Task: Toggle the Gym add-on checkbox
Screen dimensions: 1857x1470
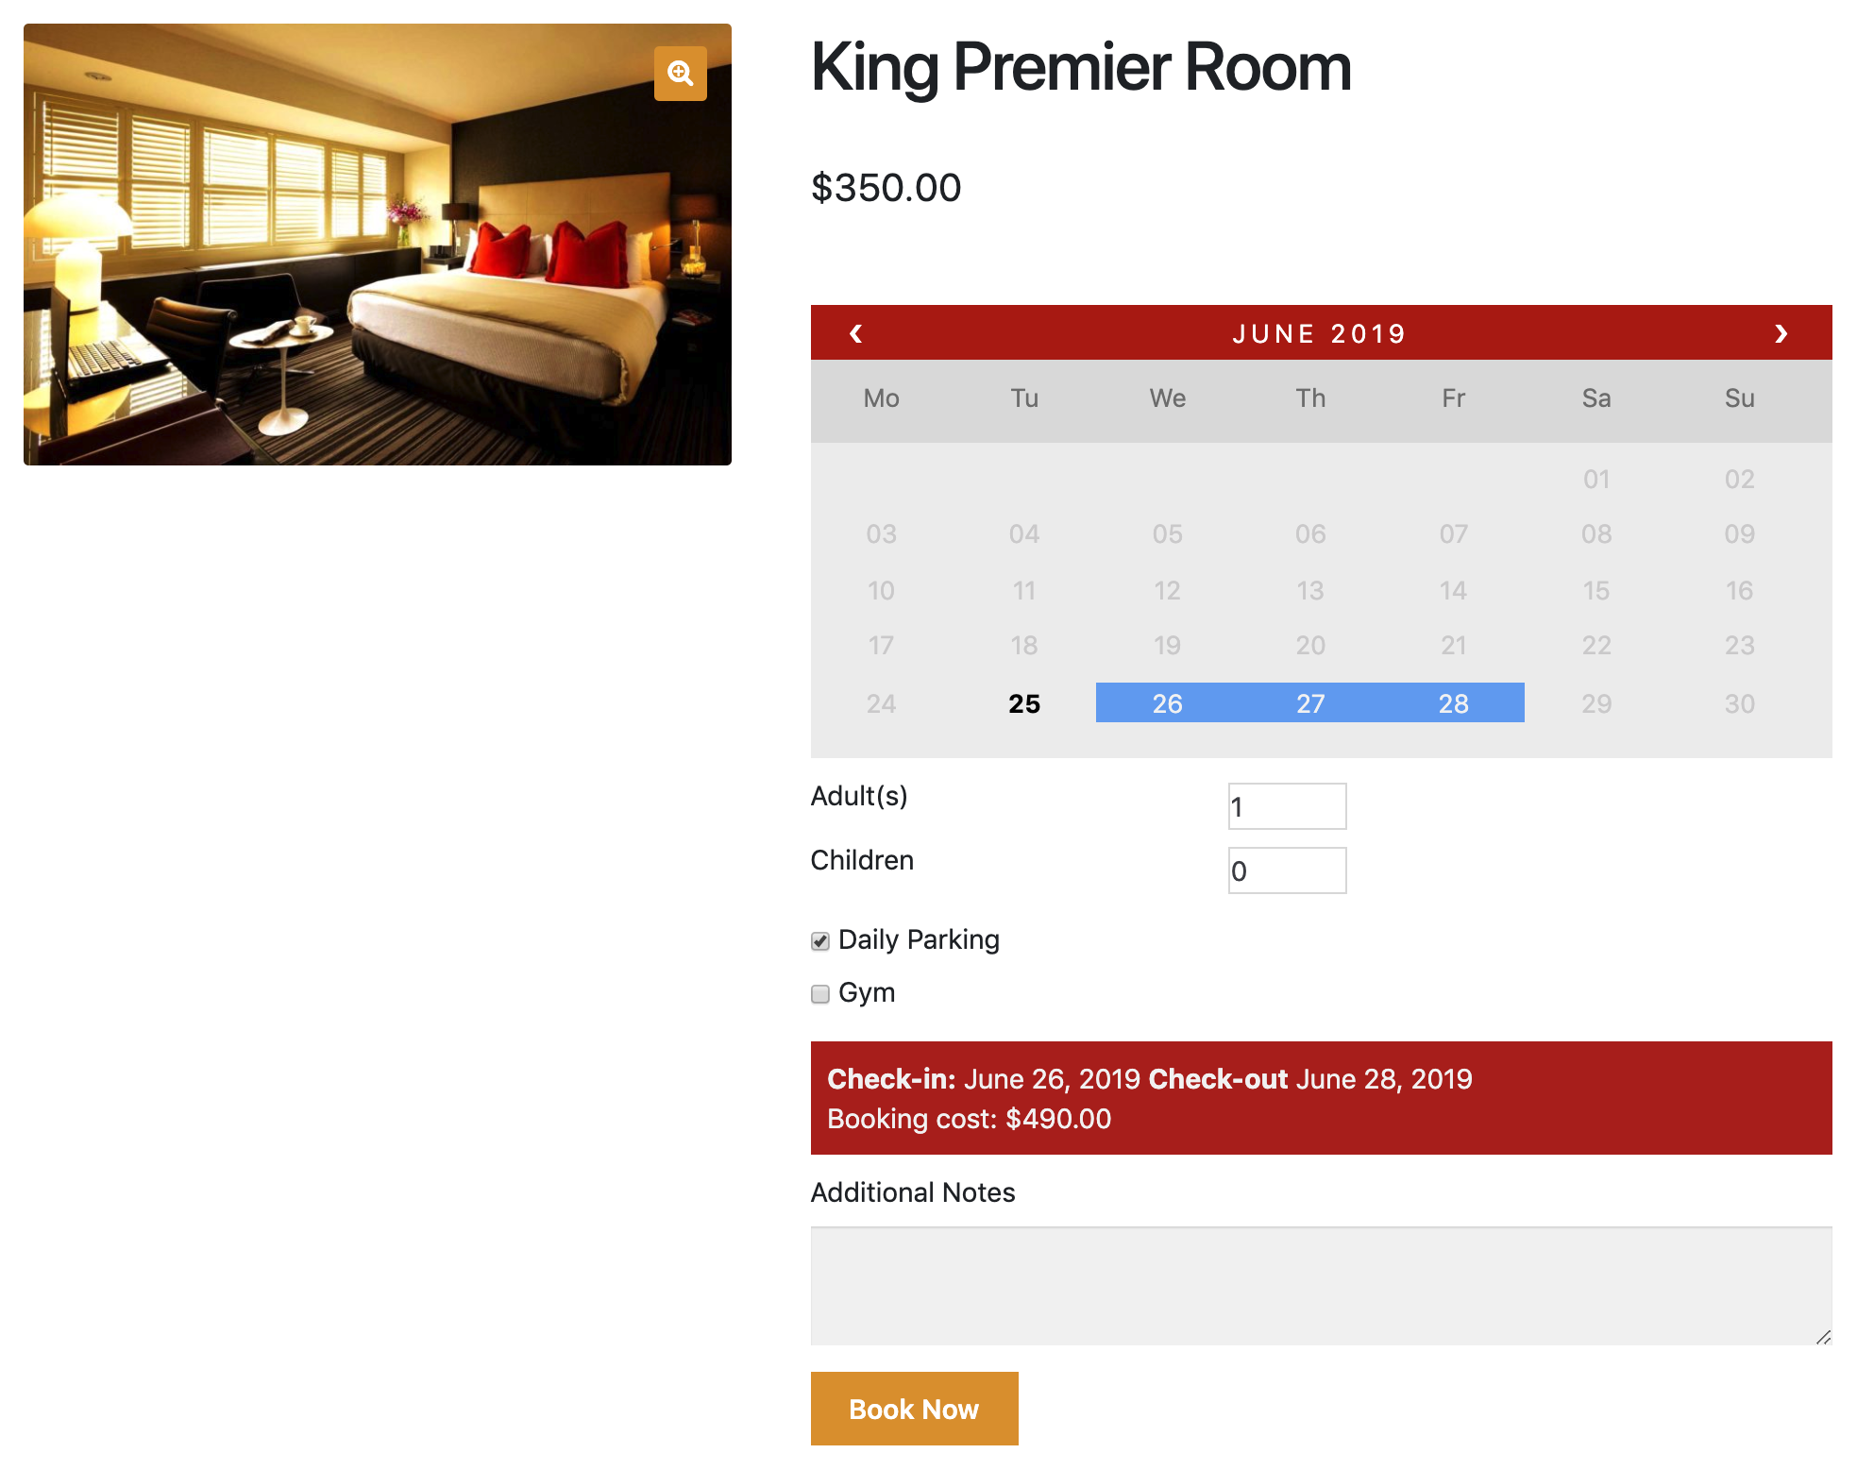Action: (823, 992)
